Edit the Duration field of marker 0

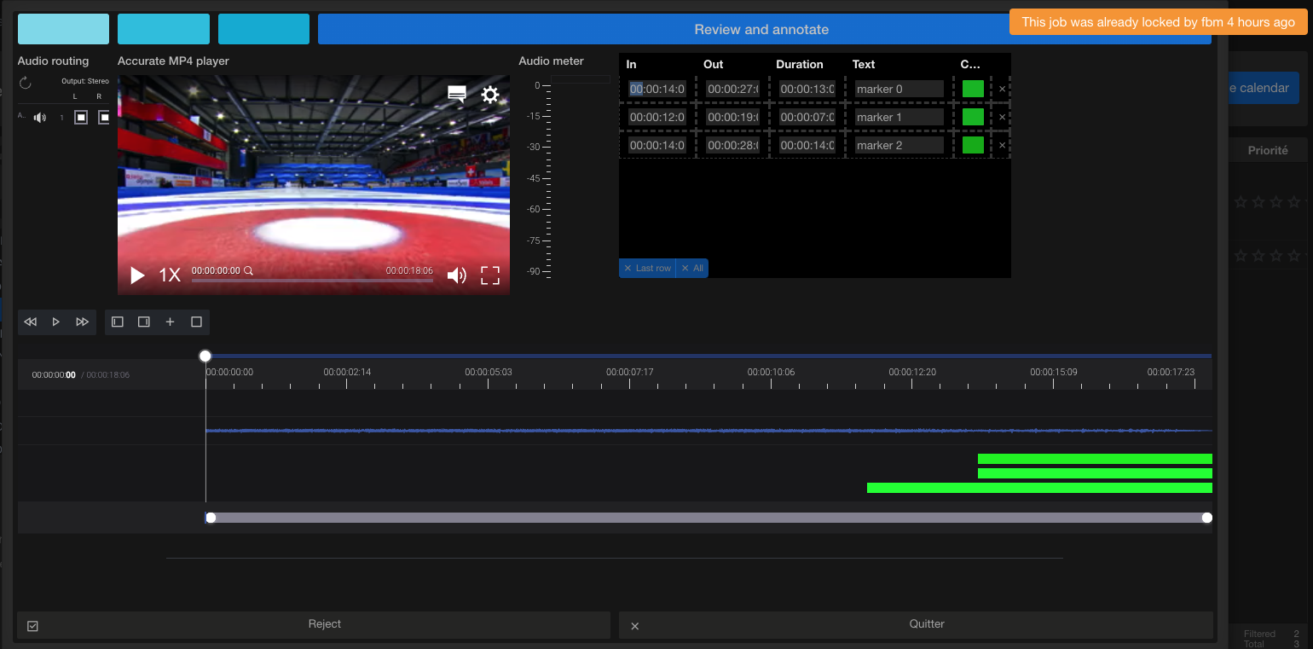(x=807, y=89)
